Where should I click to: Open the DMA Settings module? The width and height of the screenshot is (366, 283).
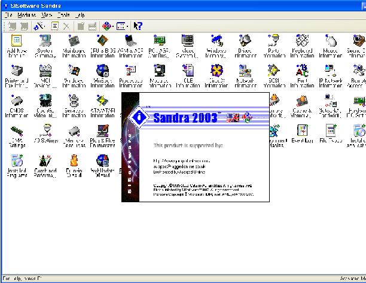click(x=17, y=136)
